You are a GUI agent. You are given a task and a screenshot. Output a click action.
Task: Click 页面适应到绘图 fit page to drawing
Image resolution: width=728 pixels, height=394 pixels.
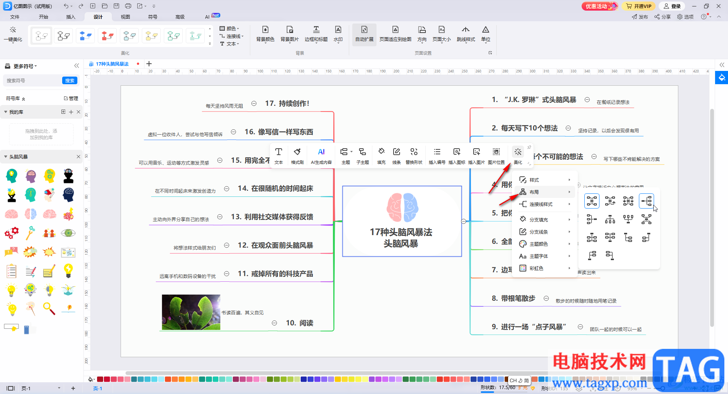(x=395, y=34)
